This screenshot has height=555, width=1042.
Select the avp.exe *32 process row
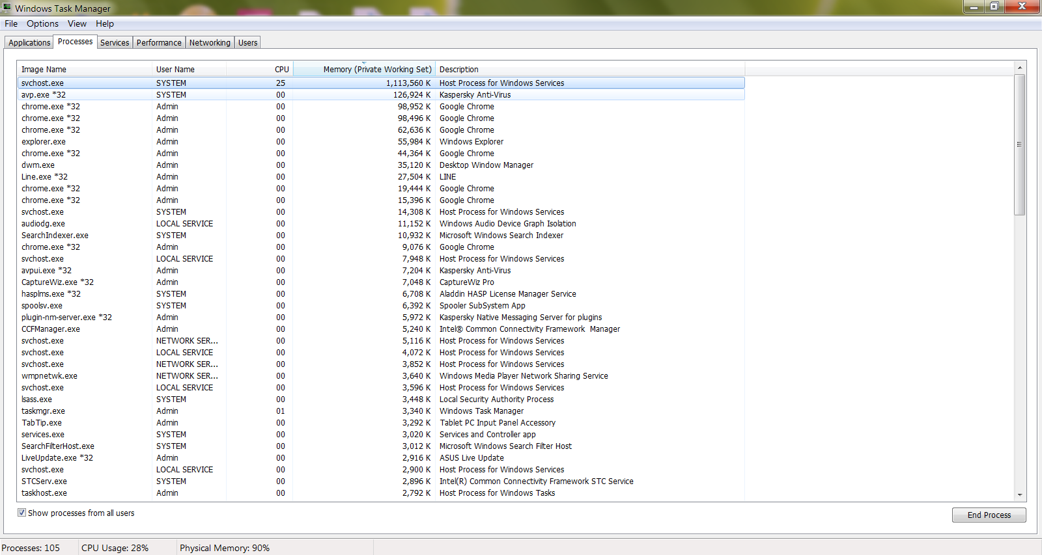[x=381, y=94]
